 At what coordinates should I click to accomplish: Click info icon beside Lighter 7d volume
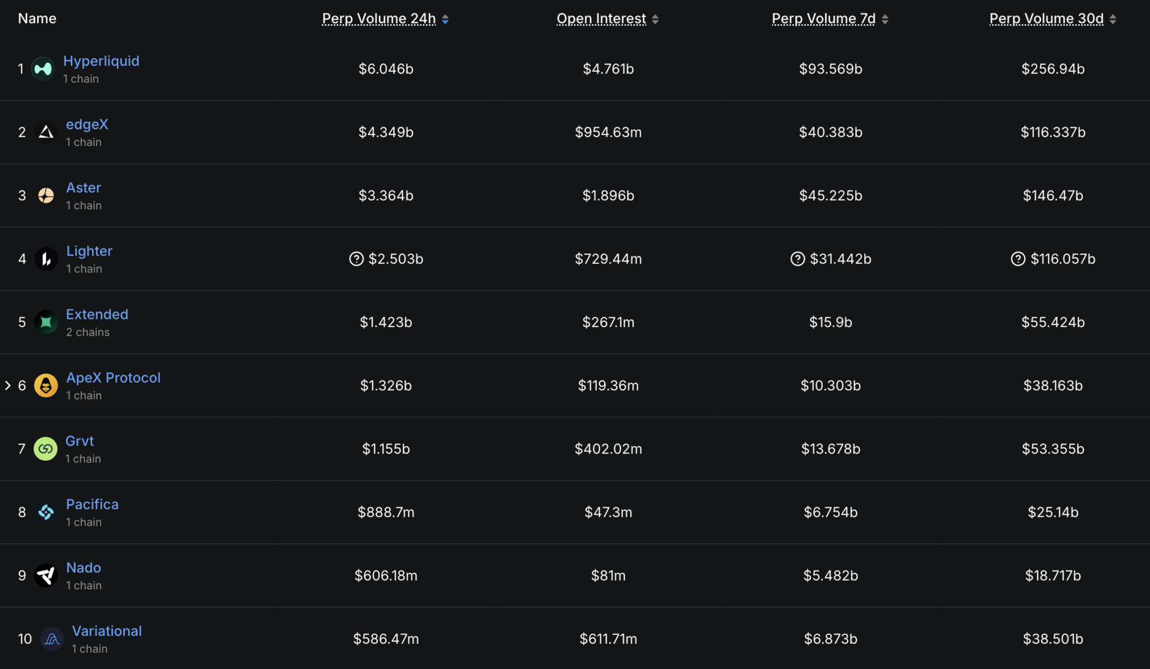[797, 259]
